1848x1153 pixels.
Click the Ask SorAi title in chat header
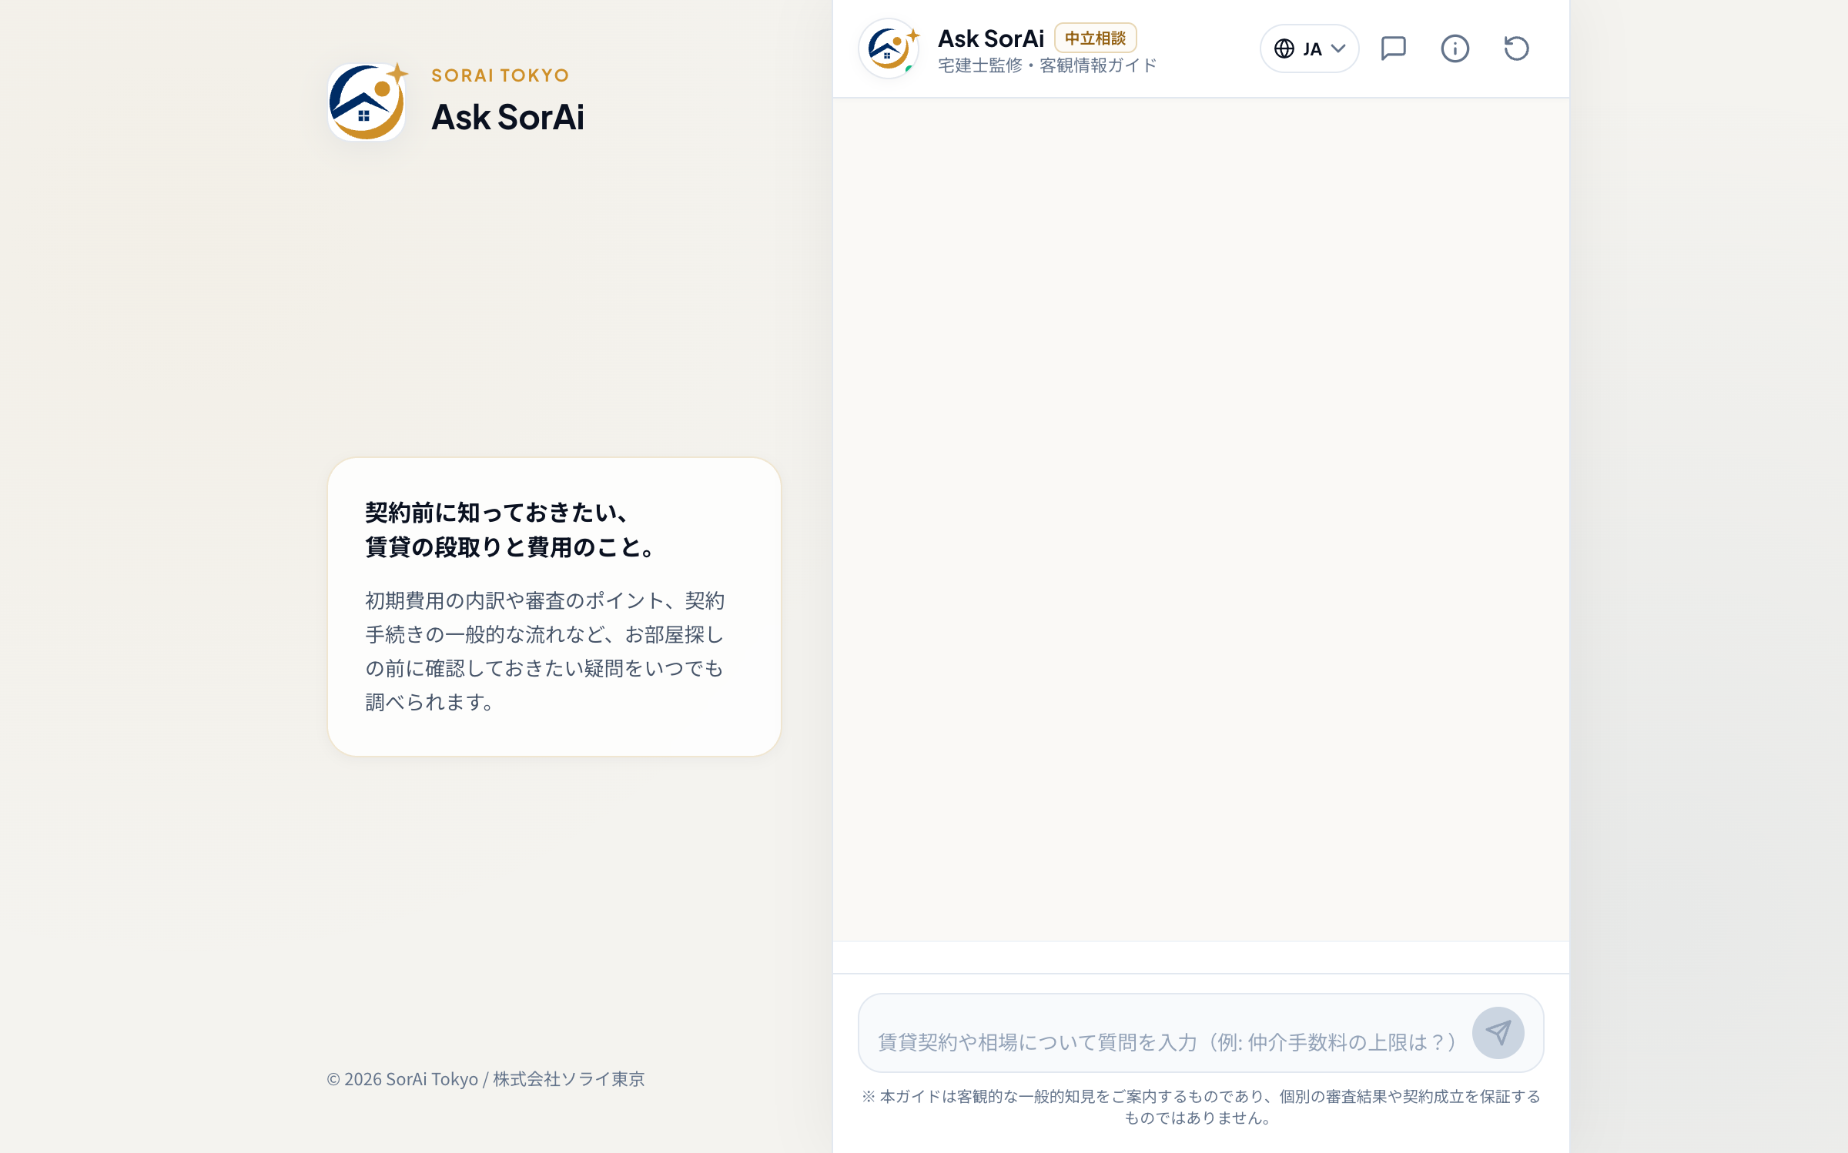(x=990, y=38)
